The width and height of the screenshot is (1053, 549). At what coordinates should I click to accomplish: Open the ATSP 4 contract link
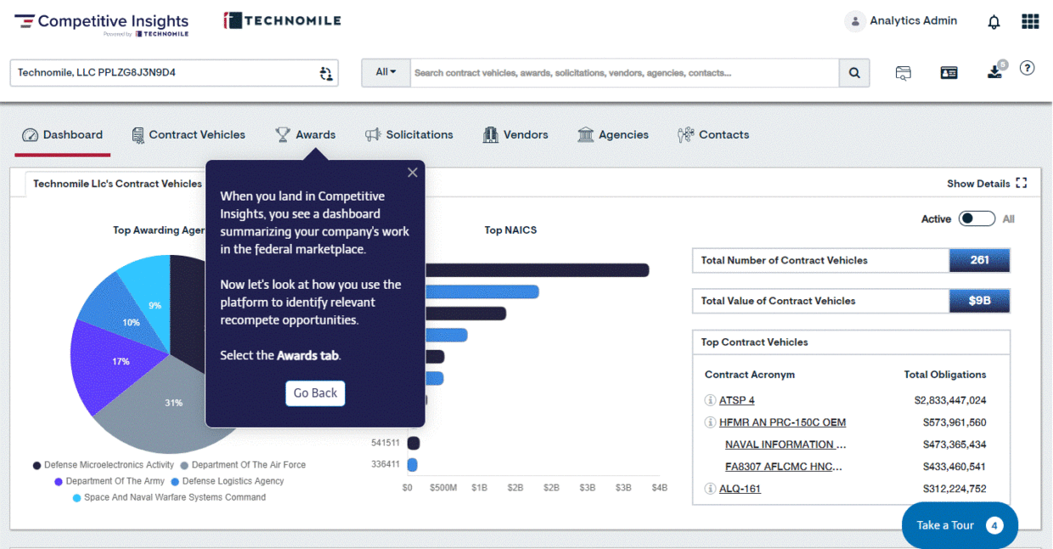click(737, 400)
